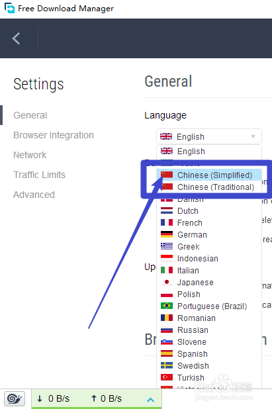Click the Turkish flag icon

pos(167,377)
